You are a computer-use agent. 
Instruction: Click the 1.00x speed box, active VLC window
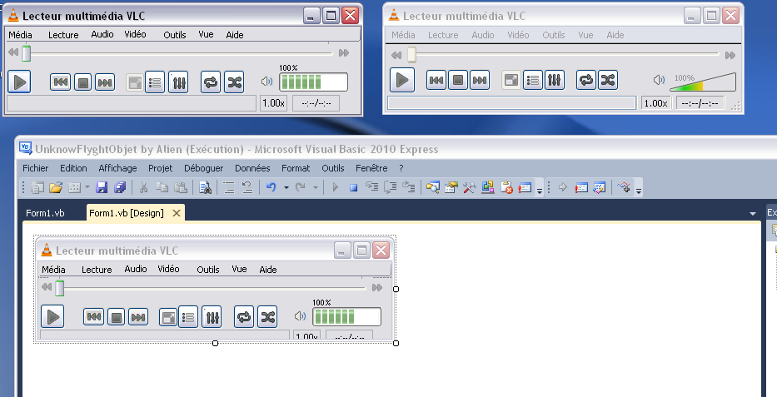coord(273,103)
